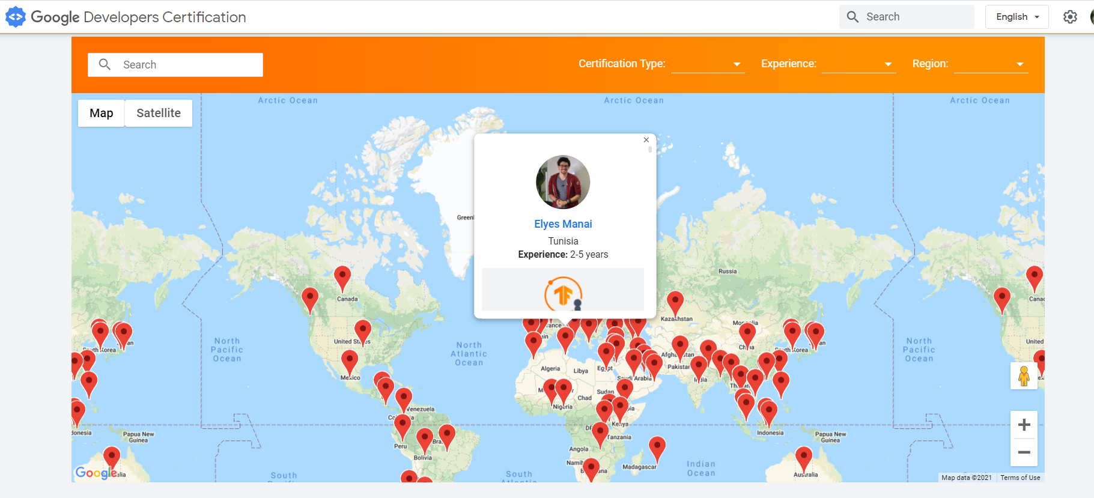Zoom in the map with plus button
This screenshot has height=498, width=1094.
(1024, 425)
